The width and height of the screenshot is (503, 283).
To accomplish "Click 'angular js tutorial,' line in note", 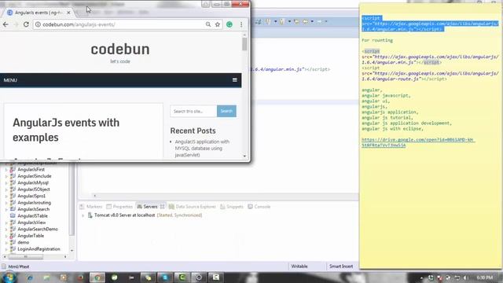I will tap(387, 118).
